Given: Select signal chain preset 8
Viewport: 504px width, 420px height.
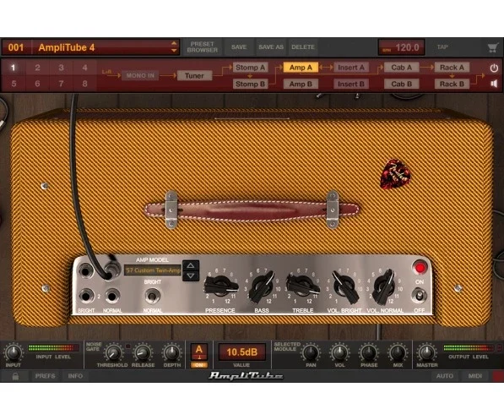Looking at the screenshot, I should click(85, 84).
